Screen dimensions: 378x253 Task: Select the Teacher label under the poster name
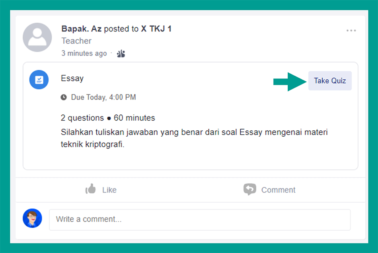coord(76,41)
